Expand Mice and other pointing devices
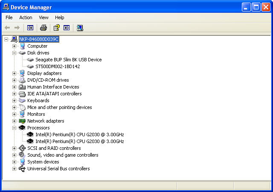Screen dimensions: 273x192 click(x=14, y=108)
